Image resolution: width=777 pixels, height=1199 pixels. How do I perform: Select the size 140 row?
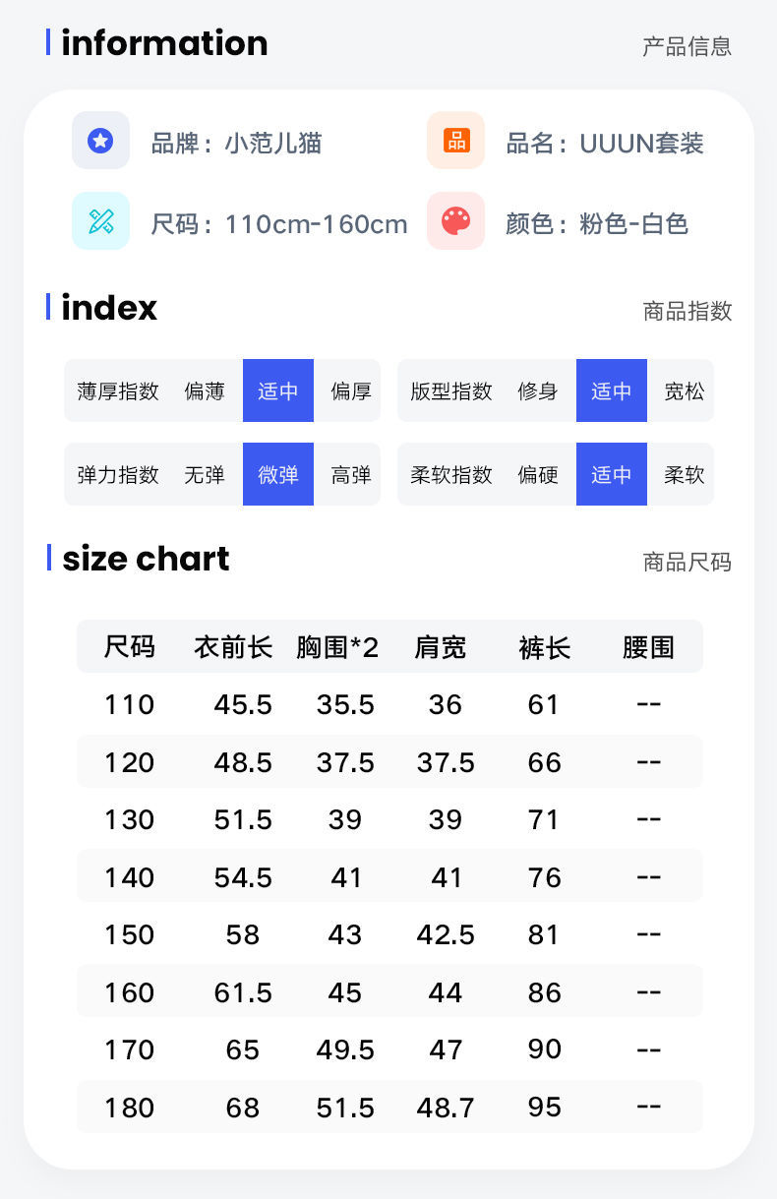click(x=389, y=875)
